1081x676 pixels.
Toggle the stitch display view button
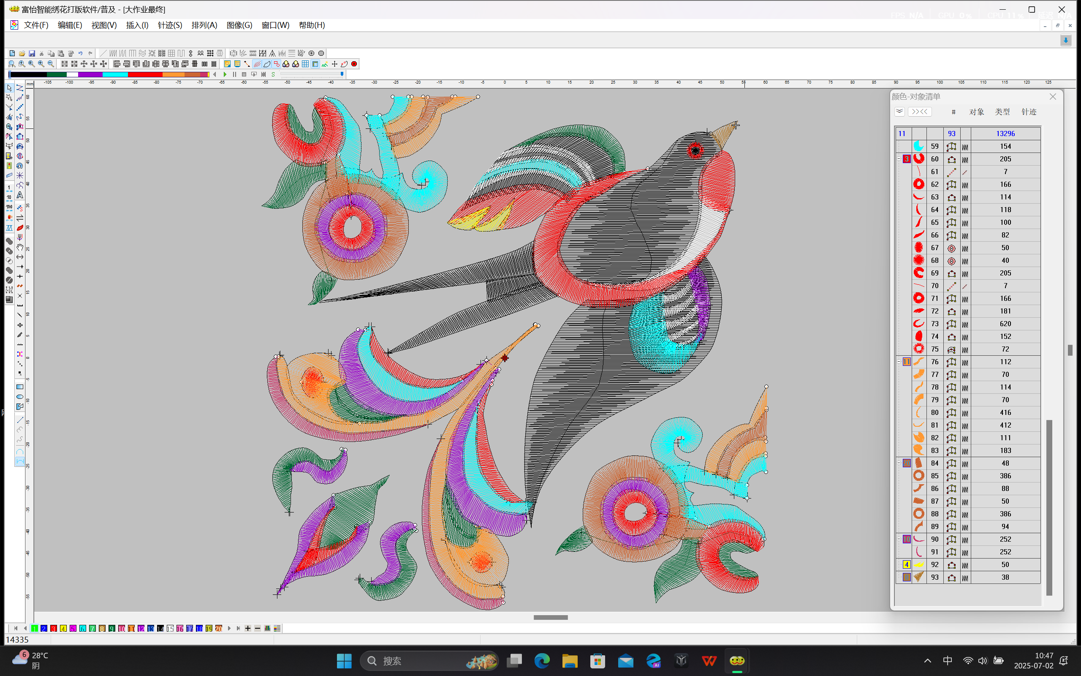pyautogui.click(x=257, y=64)
